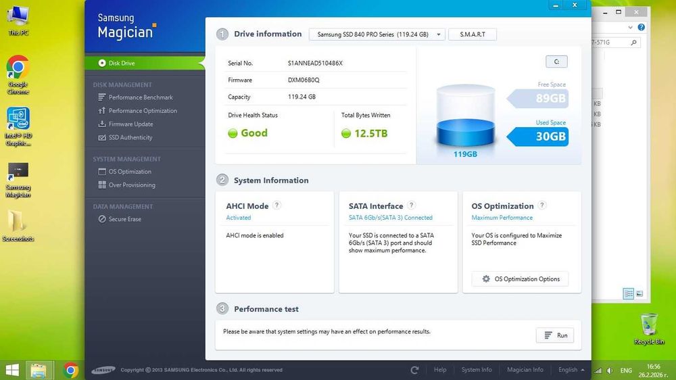Click the Performance Optimization arrow icon
Viewport: 676px width, 380px height.
(102, 111)
